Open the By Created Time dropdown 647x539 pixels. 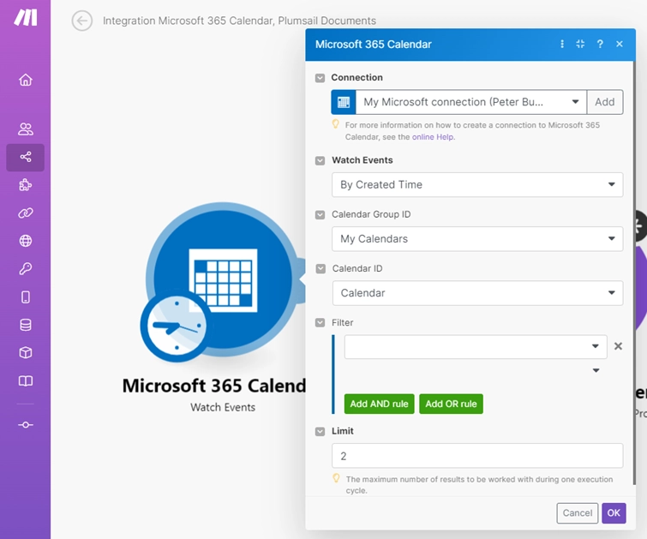[477, 184]
